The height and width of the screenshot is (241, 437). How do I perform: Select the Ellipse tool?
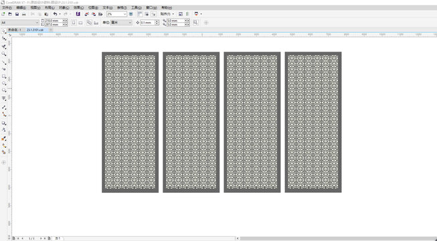tap(4, 84)
